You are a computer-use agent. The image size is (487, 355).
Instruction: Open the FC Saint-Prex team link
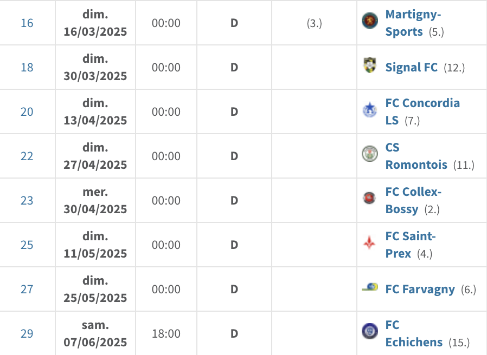click(410, 245)
